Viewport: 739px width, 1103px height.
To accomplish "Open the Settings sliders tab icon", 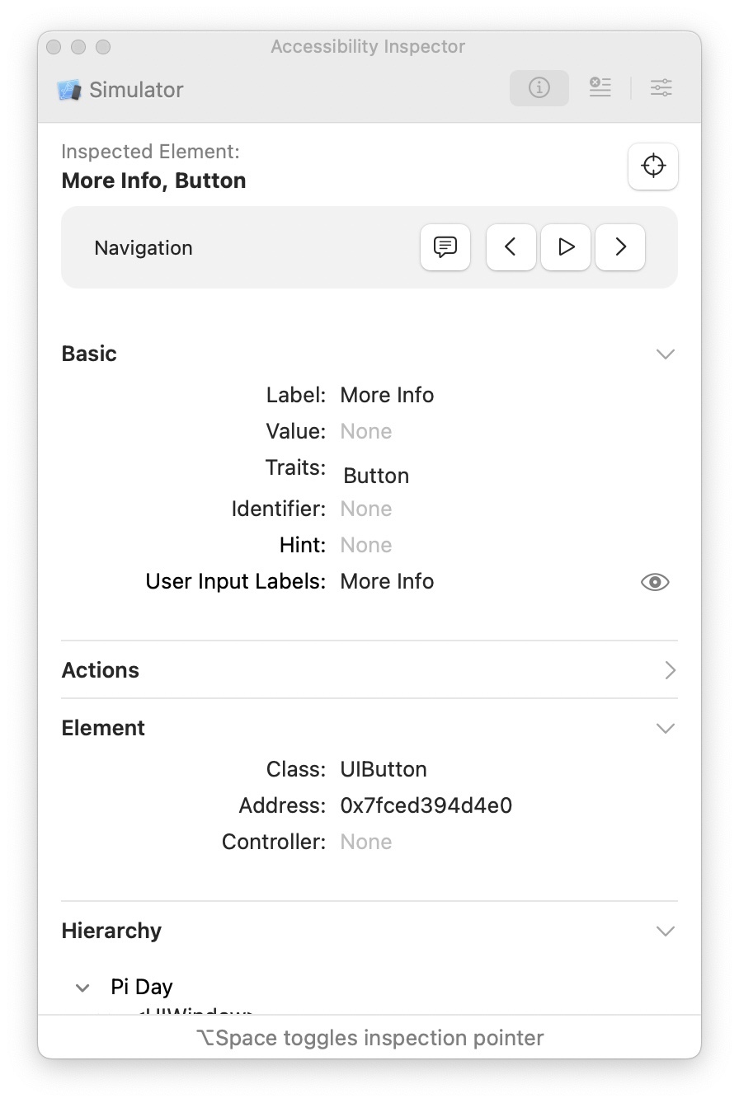I will pos(661,87).
